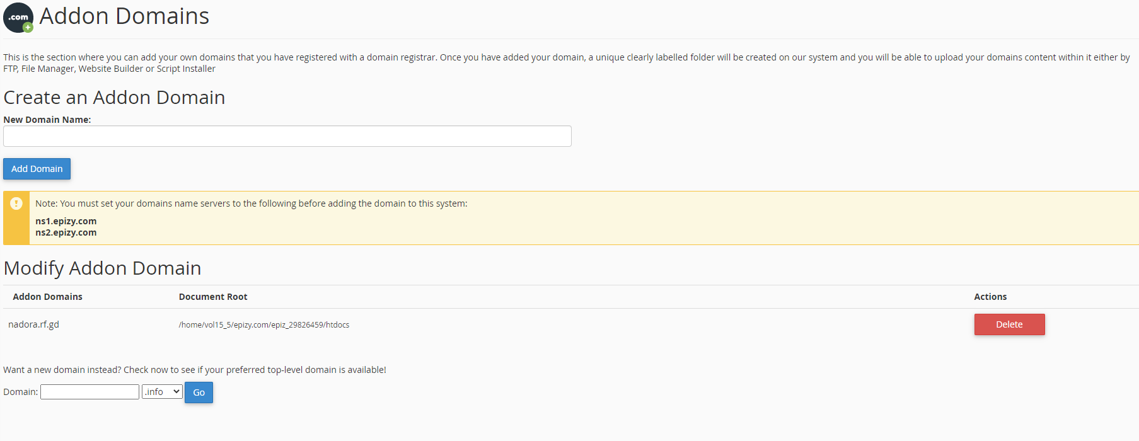Click the .com Addon Domains logo icon

(x=18, y=17)
